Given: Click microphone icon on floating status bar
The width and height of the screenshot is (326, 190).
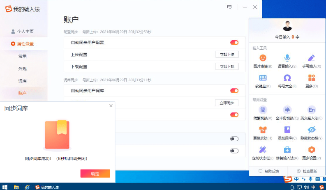Looking at the screenshot, I should 311,179.
